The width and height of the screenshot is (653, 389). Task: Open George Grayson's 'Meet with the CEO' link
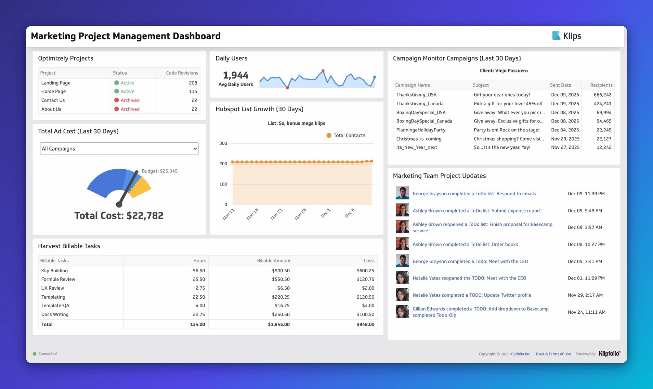click(470, 261)
